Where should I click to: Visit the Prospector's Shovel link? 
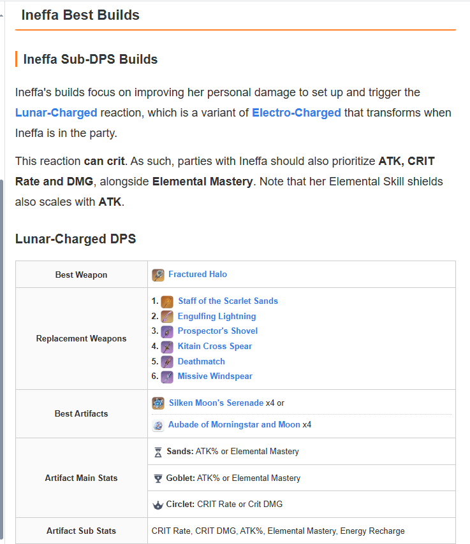(x=217, y=331)
